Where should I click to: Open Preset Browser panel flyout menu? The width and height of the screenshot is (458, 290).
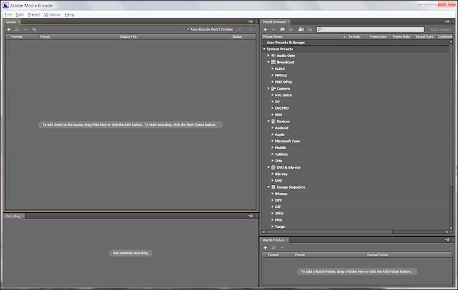[447, 22]
